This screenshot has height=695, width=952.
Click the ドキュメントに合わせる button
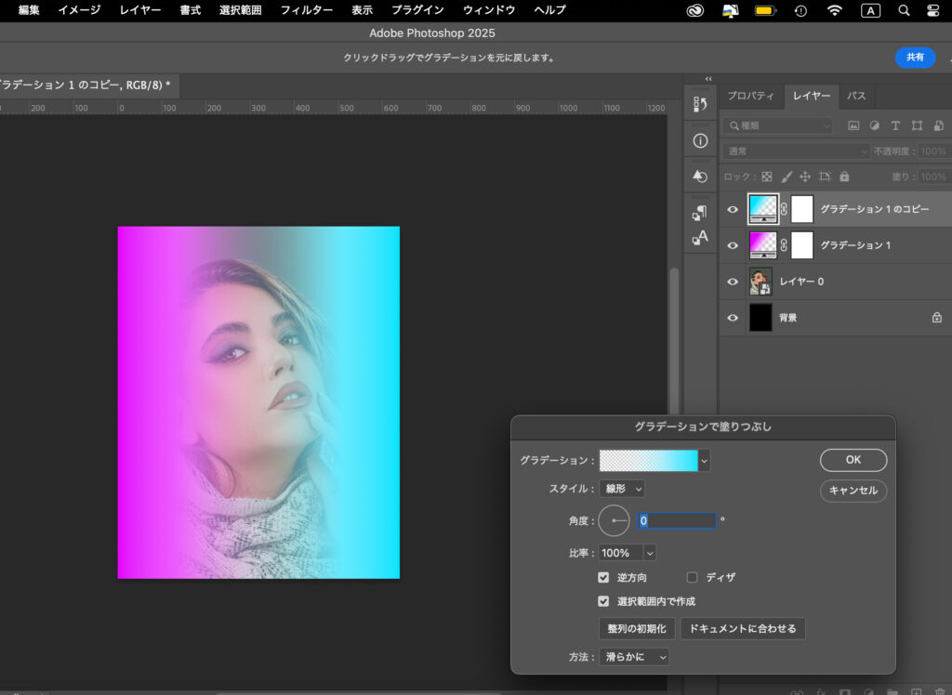tap(742, 629)
